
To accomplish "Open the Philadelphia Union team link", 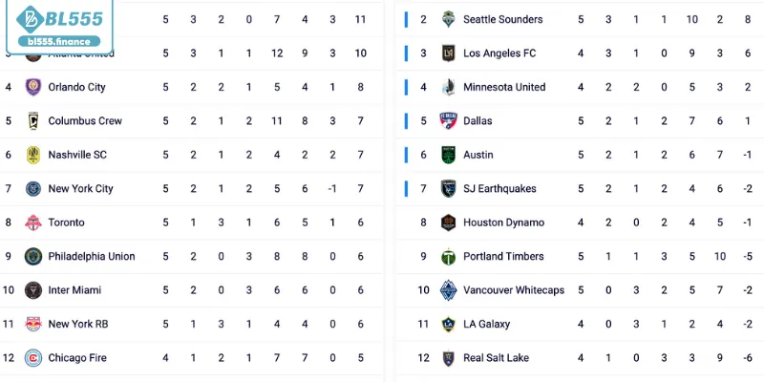I will point(91,257).
